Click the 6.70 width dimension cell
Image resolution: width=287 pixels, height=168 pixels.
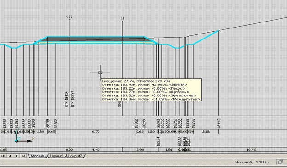[96, 131]
